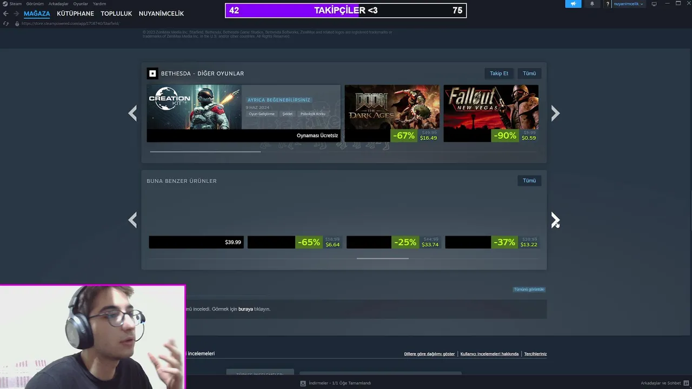Screen dimensions: 692x389
Task: Click Tümü in Buna Benzer Ürünler
Action: coord(529,180)
